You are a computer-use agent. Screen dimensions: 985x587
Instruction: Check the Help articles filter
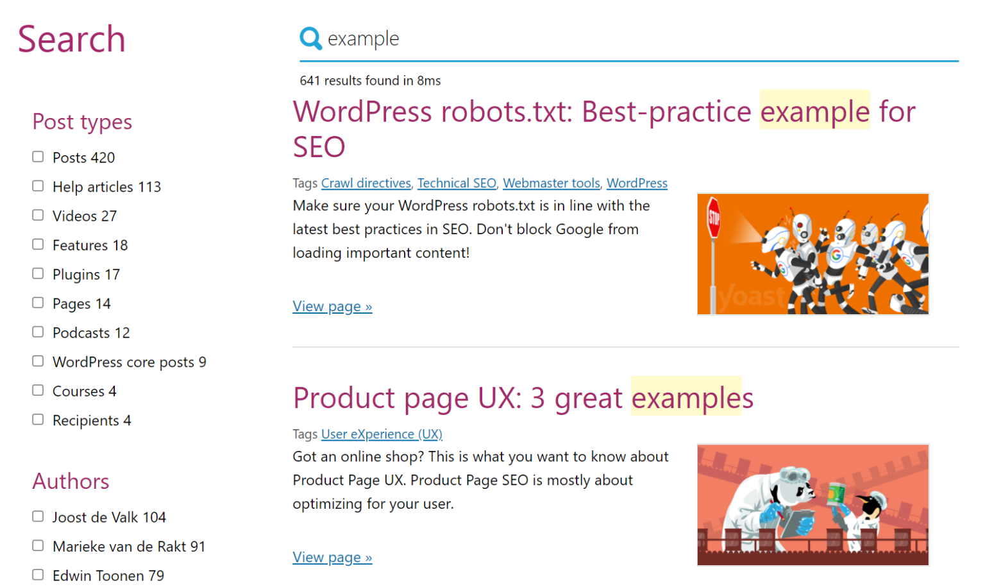pos(37,185)
